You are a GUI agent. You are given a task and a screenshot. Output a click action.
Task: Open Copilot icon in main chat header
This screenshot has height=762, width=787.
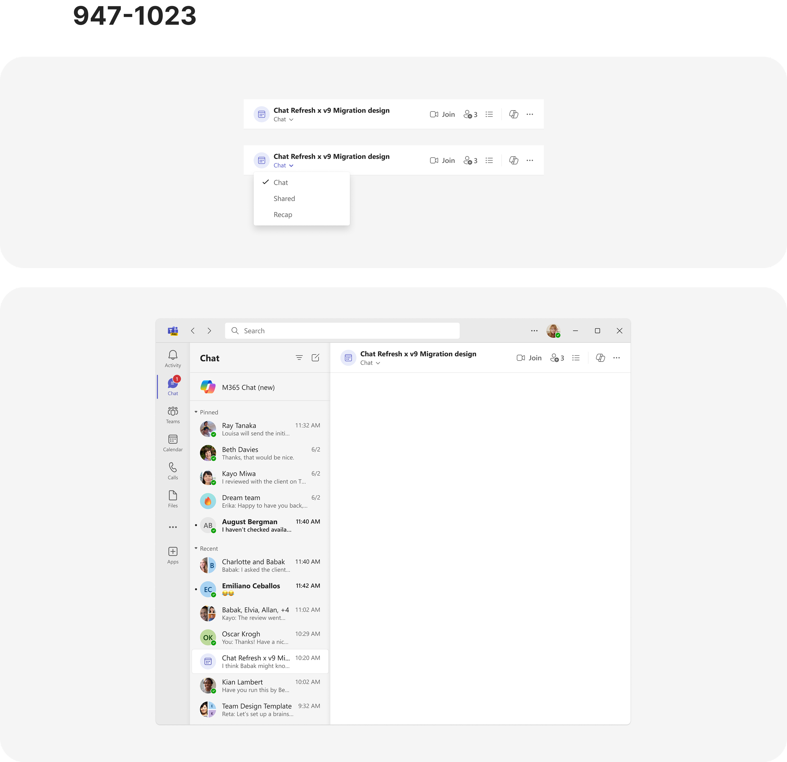point(600,358)
